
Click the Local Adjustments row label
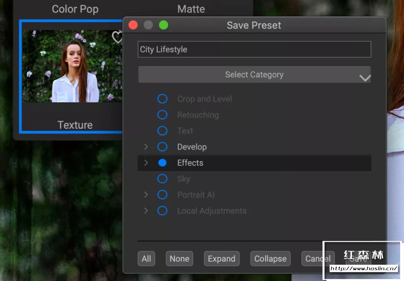point(212,211)
